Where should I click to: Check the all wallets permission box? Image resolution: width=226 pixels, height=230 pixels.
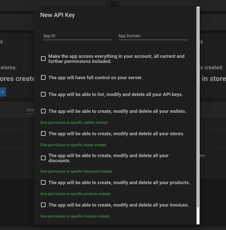[x=43, y=111]
